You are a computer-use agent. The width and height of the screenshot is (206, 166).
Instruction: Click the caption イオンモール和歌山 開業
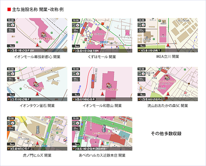click(x=102, y=106)
